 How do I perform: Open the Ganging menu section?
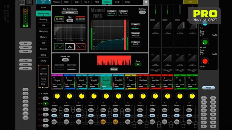[43, 31]
